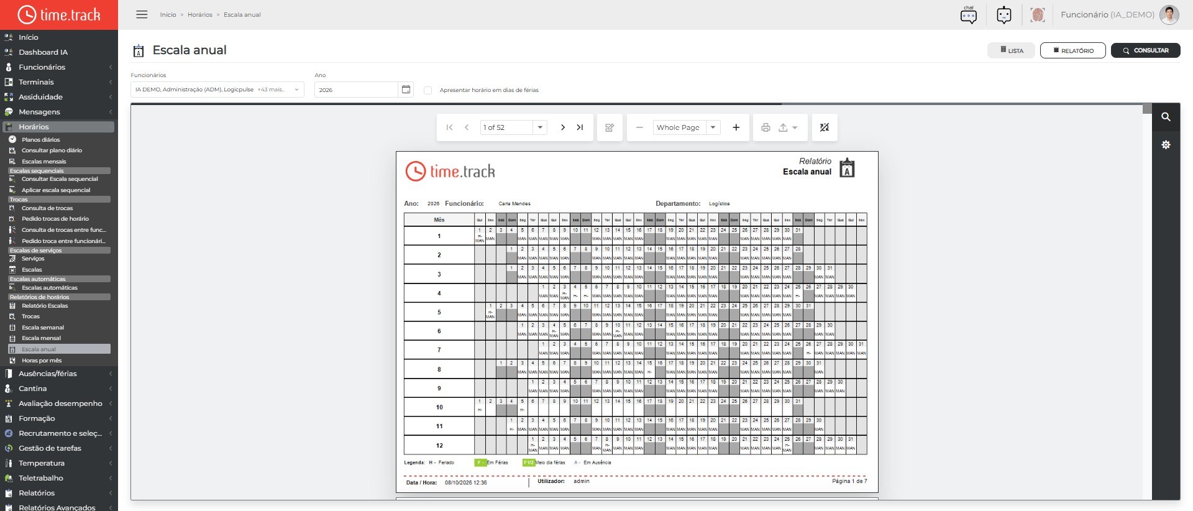
Task: Follow the Início breadcrumb link
Action: point(168,15)
